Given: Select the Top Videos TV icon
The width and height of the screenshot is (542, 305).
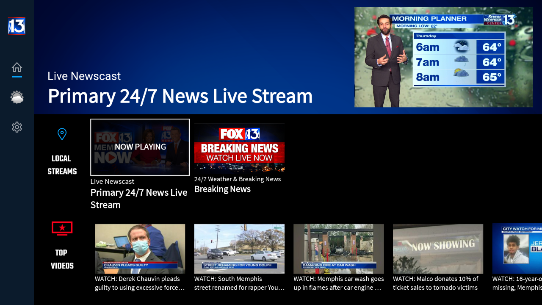Looking at the screenshot, I should 62,228.
